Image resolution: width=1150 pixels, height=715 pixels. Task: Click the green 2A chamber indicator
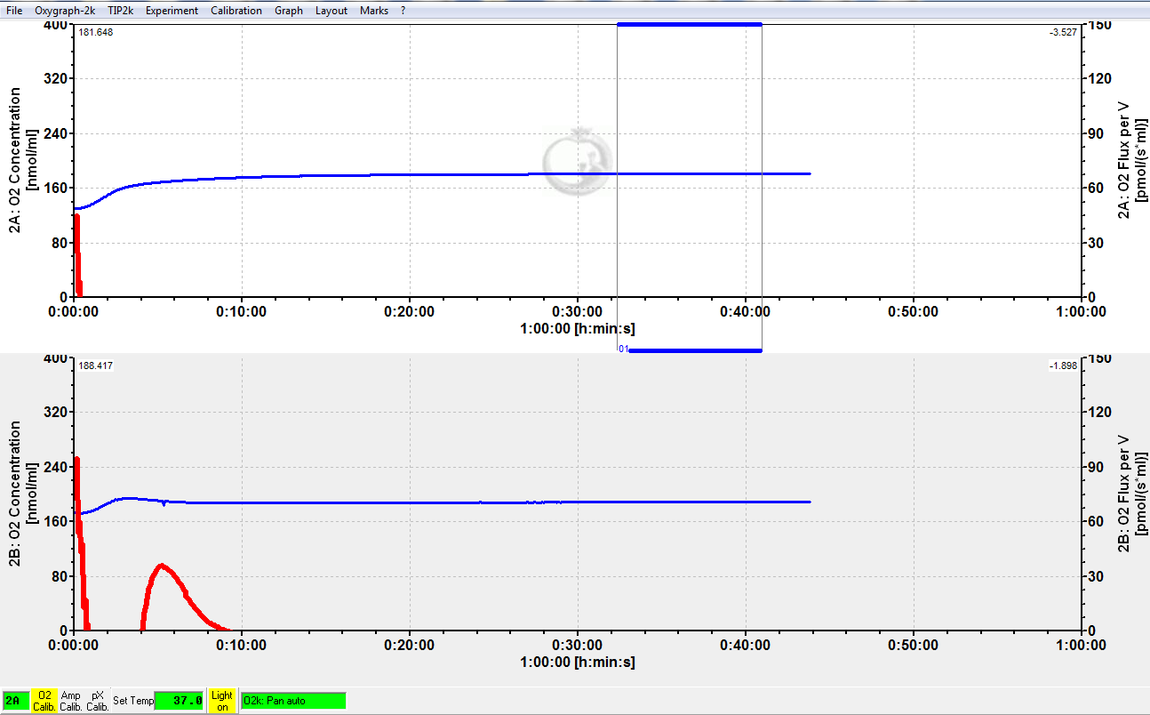[16, 701]
